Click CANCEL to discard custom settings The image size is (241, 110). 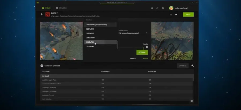(133, 58)
